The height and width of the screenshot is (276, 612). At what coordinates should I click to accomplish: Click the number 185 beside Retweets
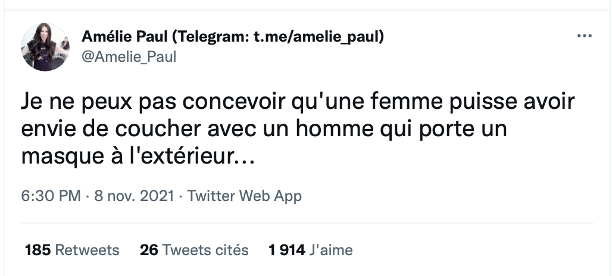tap(38, 250)
